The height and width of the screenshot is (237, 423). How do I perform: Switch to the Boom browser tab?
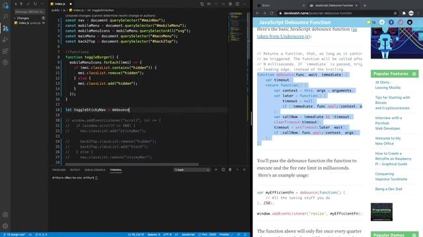[x=280, y=5]
